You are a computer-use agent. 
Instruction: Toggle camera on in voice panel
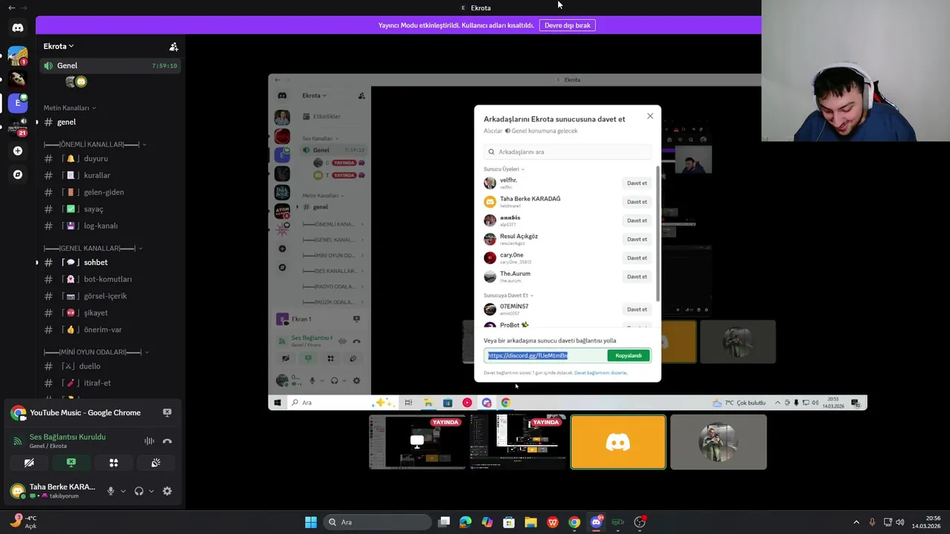pos(29,463)
